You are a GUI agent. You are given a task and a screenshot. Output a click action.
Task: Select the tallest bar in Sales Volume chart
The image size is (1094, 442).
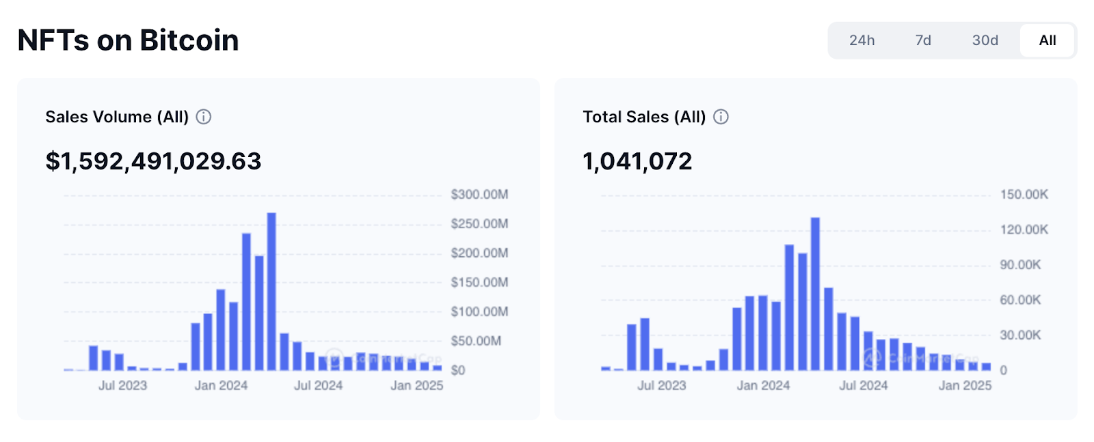pos(271,292)
